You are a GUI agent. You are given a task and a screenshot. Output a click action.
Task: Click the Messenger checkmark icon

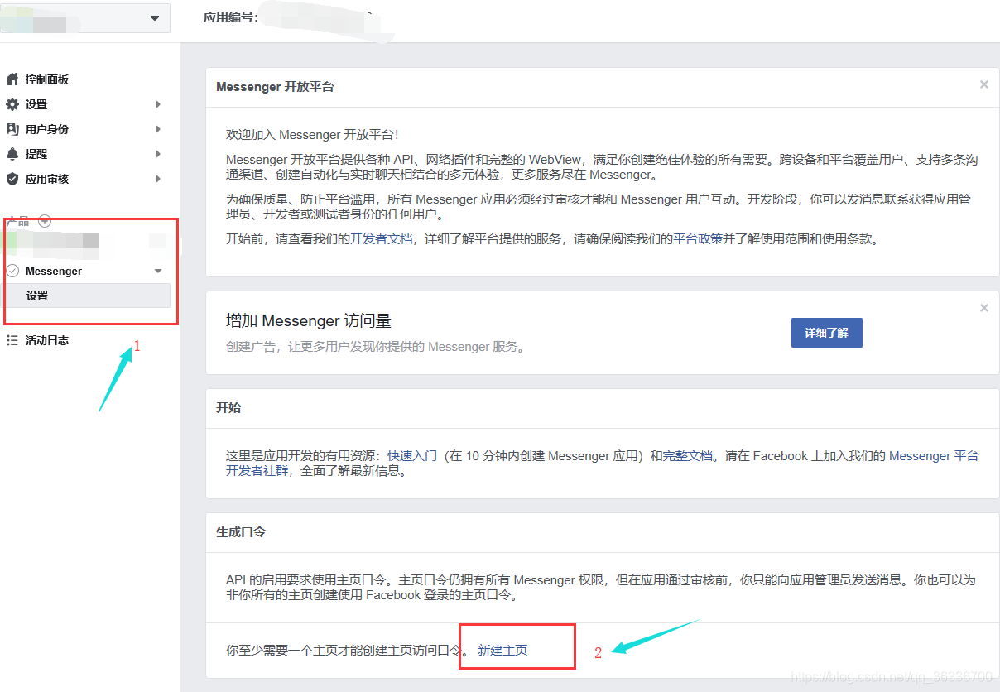tap(12, 271)
